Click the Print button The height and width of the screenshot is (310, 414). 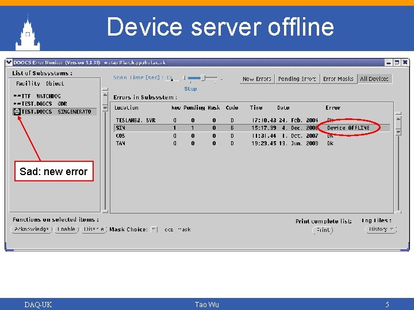(x=323, y=230)
